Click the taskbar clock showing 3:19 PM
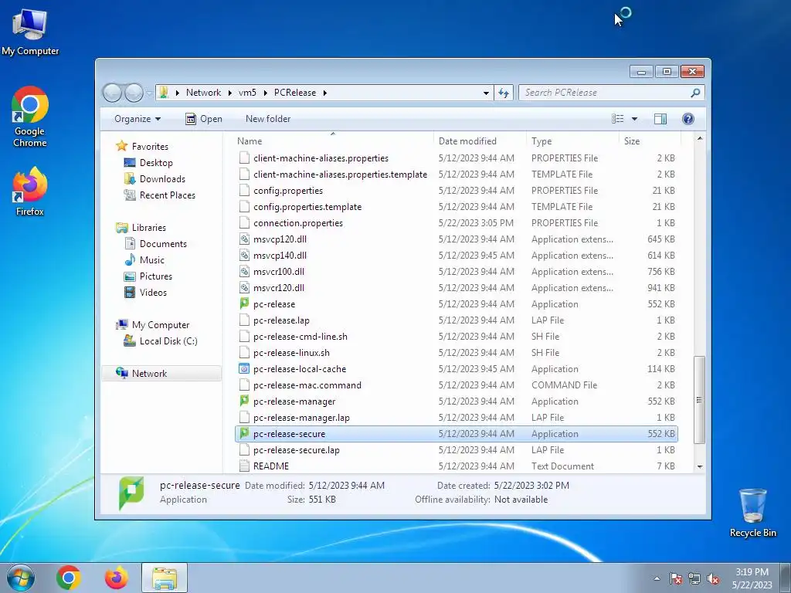The image size is (791, 593). coord(752,578)
